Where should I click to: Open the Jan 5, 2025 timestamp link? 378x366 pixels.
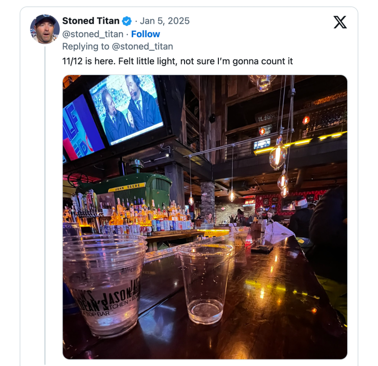coord(165,21)
